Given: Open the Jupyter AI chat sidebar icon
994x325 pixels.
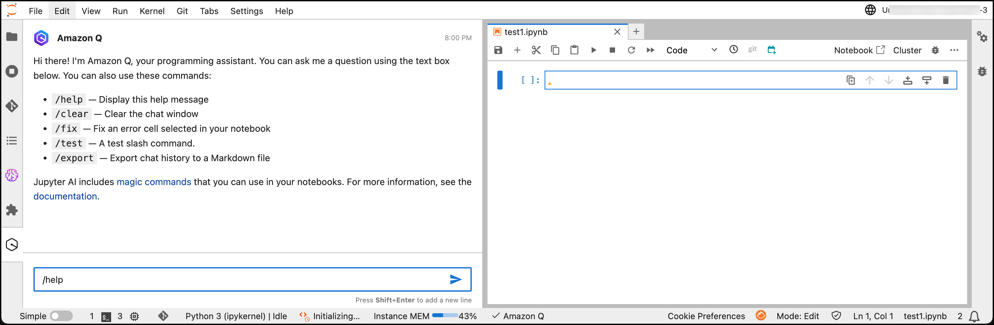Looking at the screenshot, I should 12,175.
